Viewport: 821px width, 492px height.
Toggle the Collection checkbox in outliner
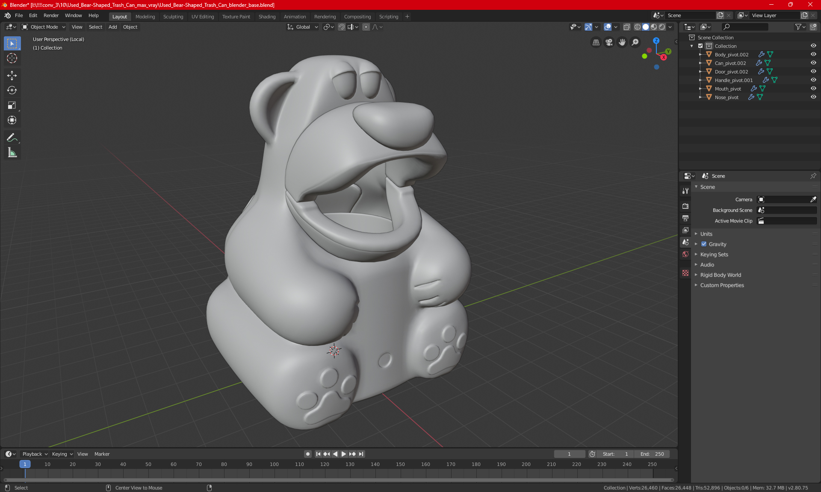(700, 46)
